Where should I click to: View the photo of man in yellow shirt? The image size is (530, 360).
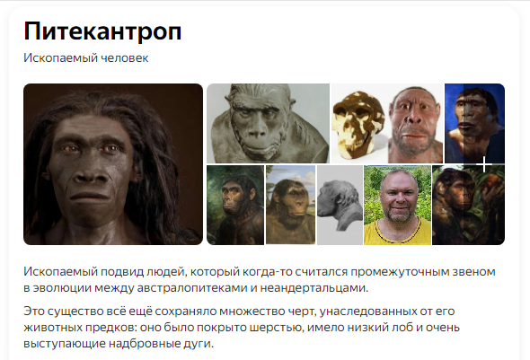coord(397,205)
